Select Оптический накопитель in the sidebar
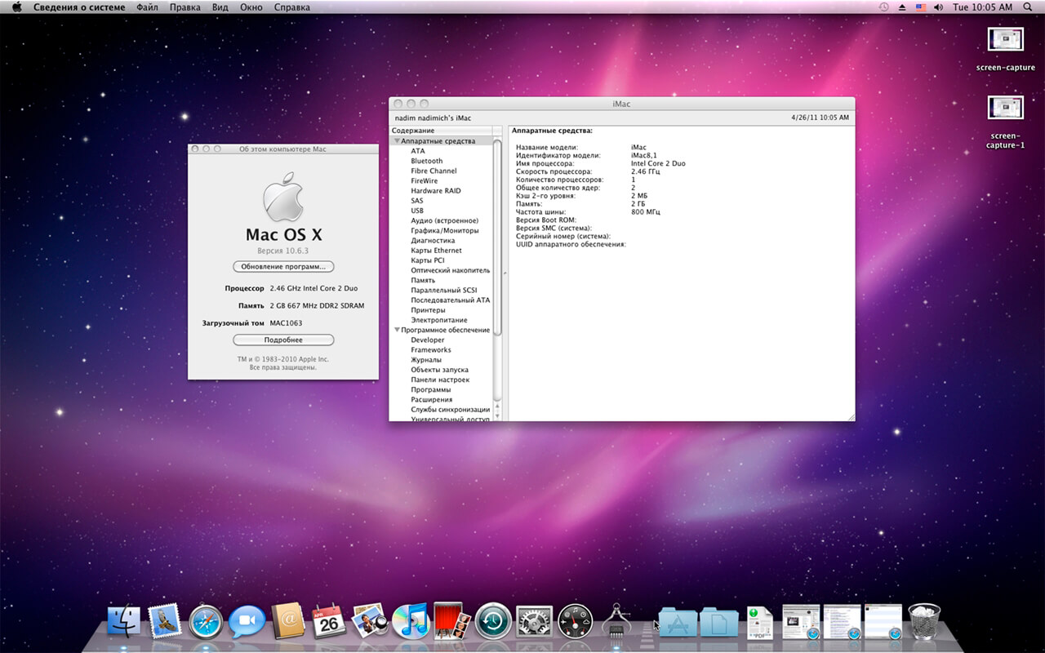1045x653 pixels. coord(451,270)
